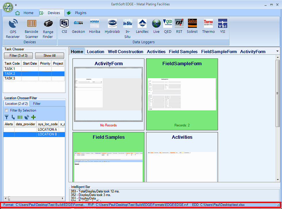Click the funnel filter icon in Location Chooser
282x209 pixels.
tap(7, 117)
